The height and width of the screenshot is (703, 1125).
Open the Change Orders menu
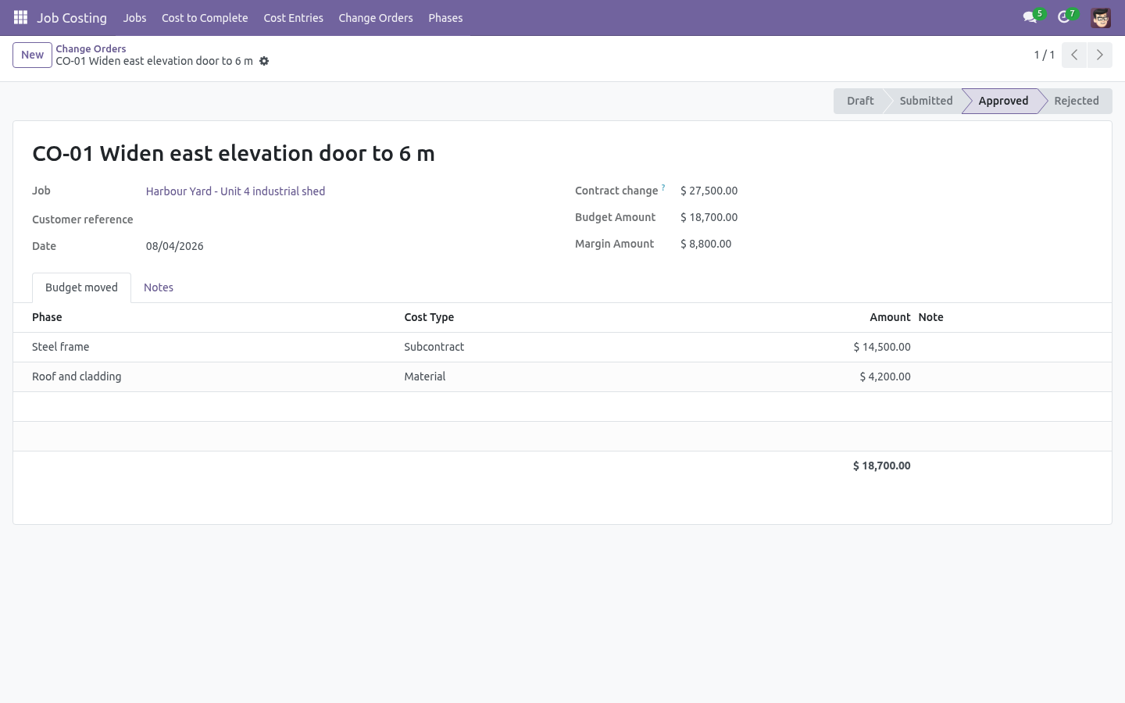(x=376, y=18)
